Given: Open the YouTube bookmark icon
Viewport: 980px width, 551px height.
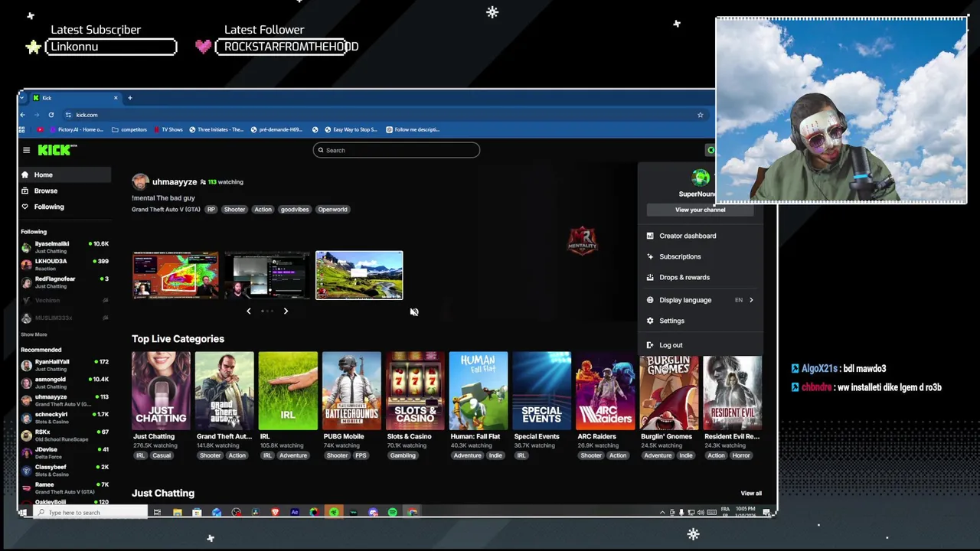Looking at the screenshot, I should coord(40,129).
